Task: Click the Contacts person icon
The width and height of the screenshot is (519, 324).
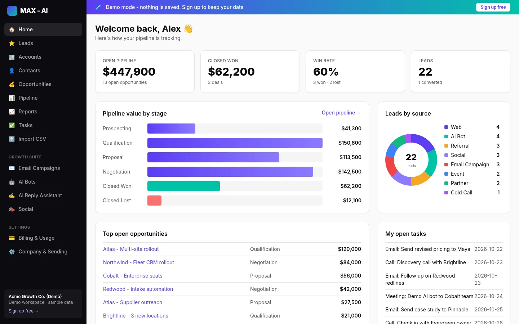Action: tap(12, 71)
